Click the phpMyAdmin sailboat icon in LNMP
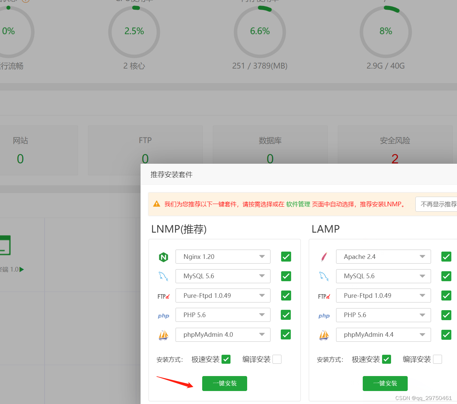 pos(164,335)
